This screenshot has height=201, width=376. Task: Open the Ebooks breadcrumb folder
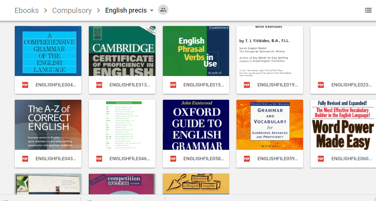click(27, 10)
